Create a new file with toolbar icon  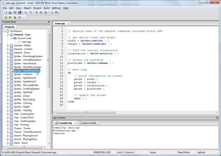coord(6,12)
